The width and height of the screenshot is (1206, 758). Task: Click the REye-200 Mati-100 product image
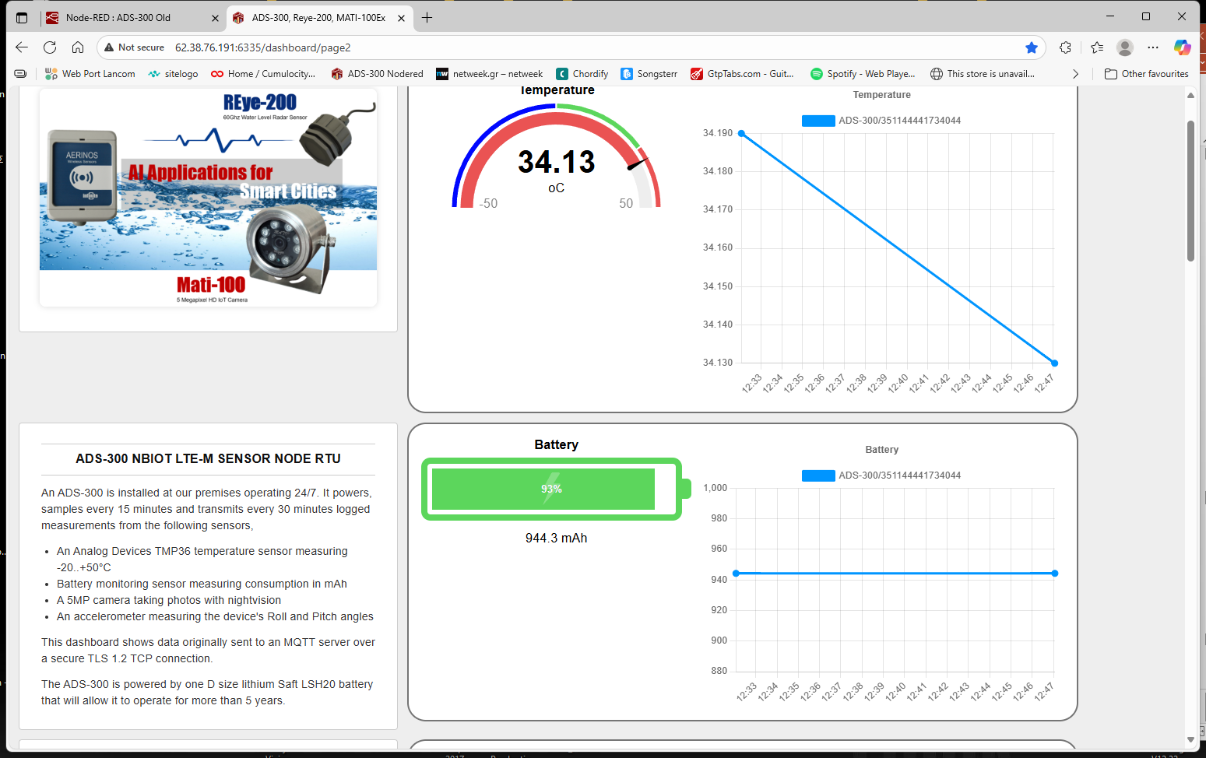click(x=209, y=198)
